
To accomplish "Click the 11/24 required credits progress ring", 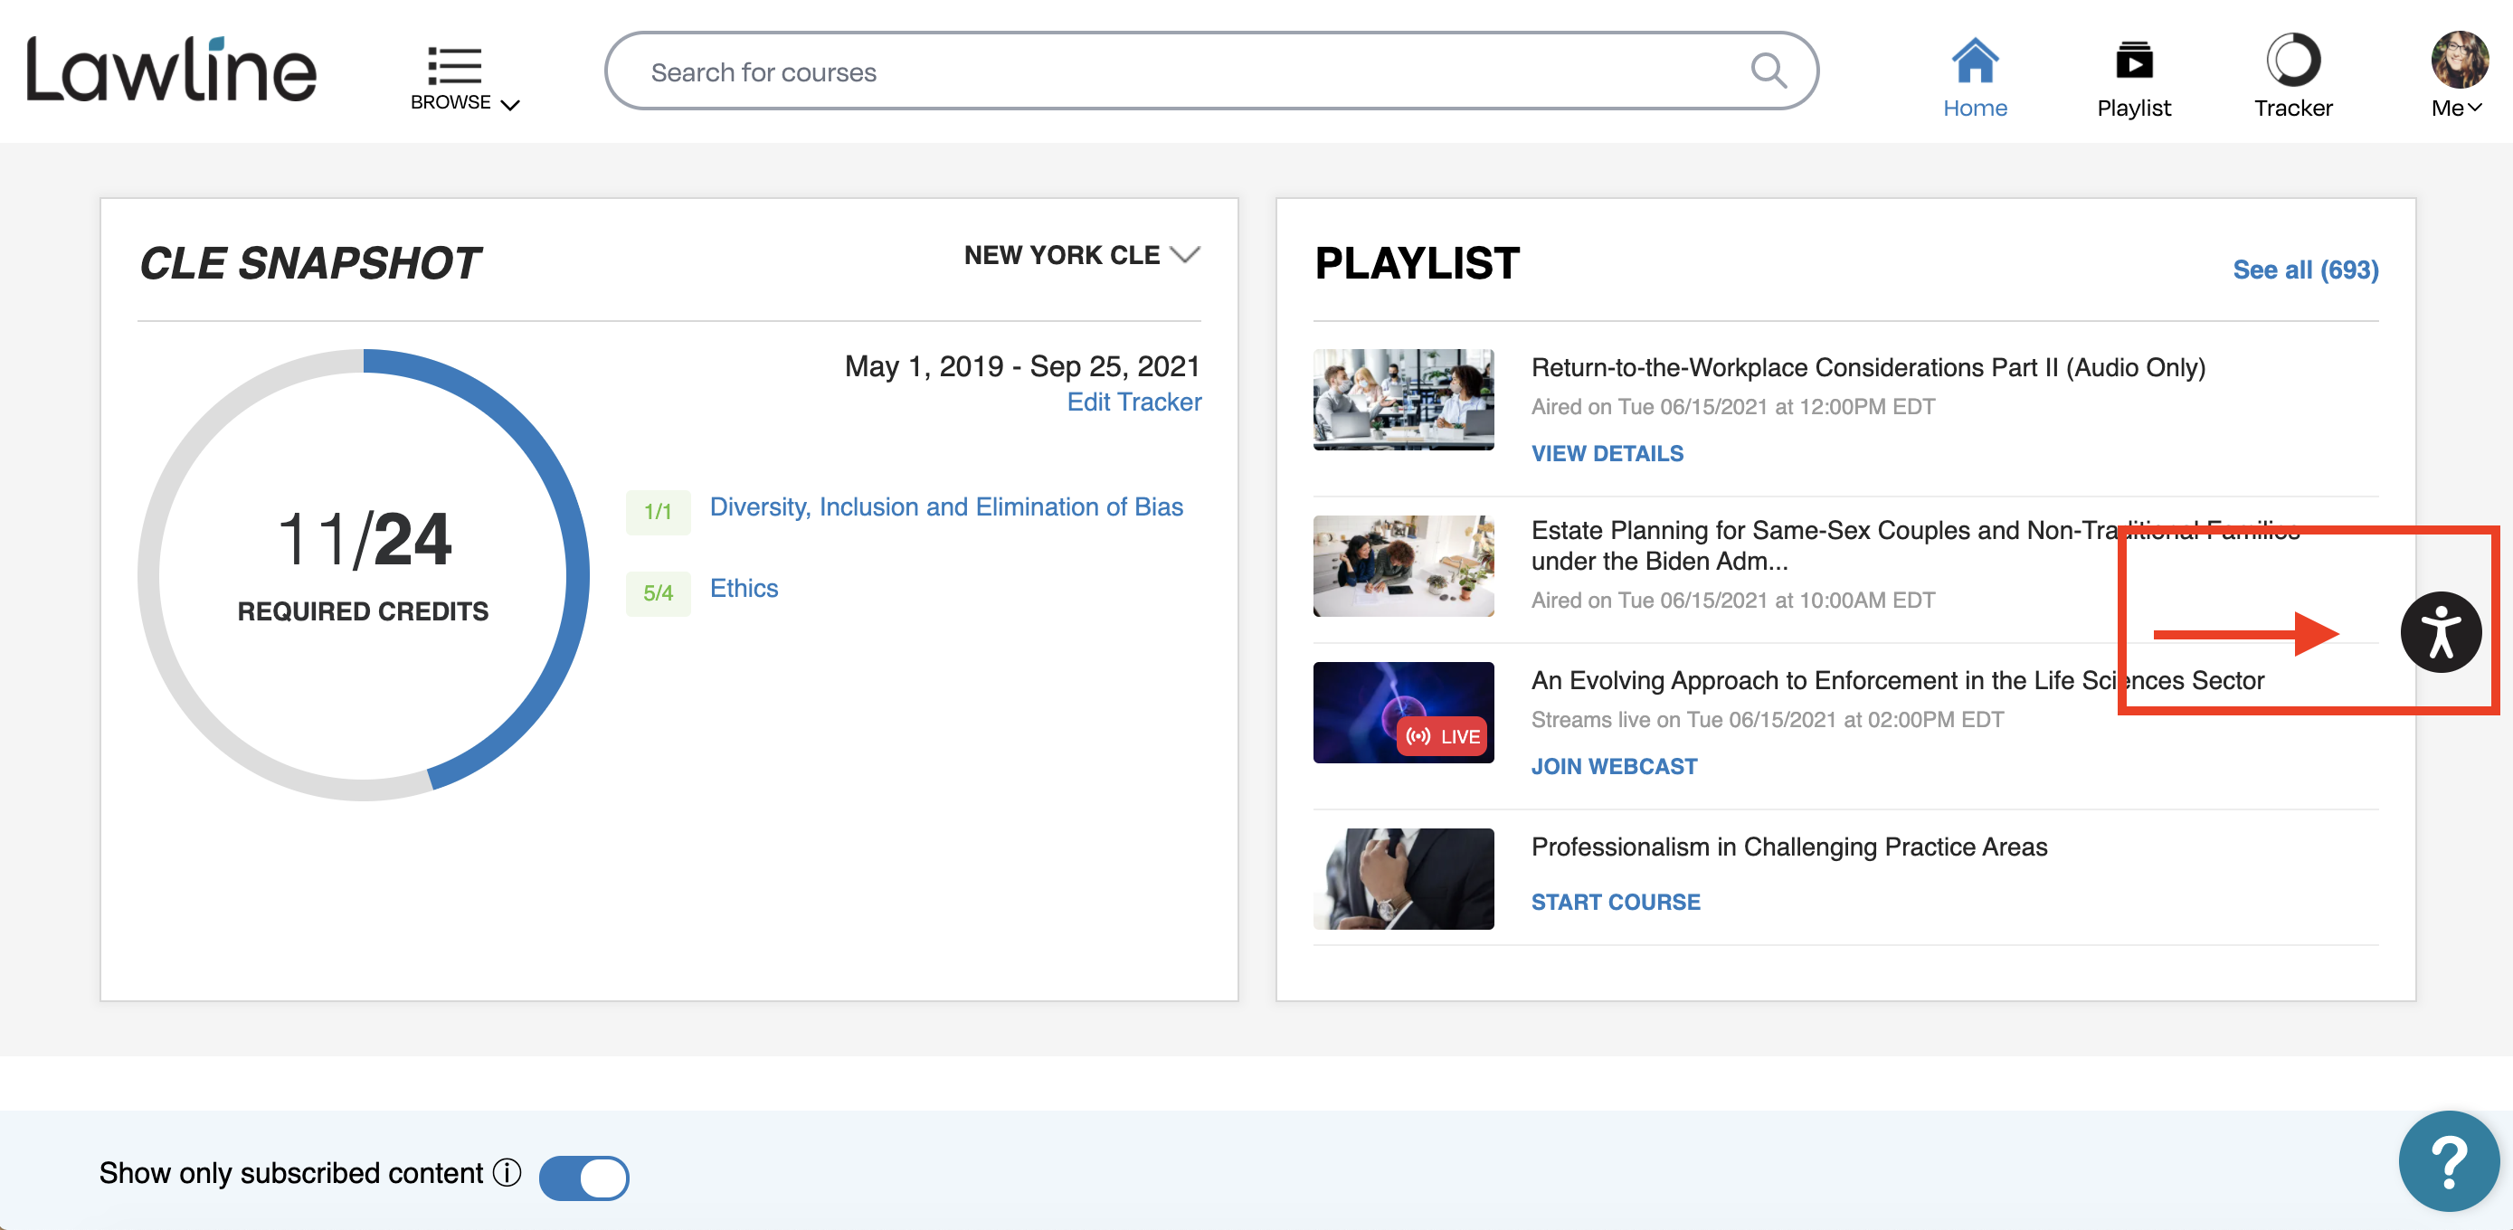I will (x=363, y=575).
